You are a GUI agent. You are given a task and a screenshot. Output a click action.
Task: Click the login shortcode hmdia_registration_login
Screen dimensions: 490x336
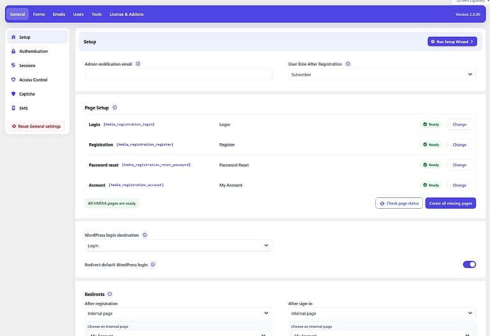(x=129, y=124)
